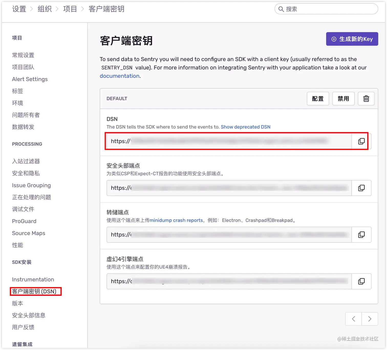387x350 pixels.
Task: Go to next page with right chevron
Action: point(370,319)
